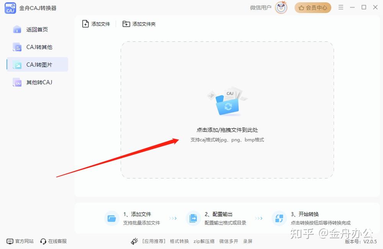Click the step-2 配置输出 document icon

click(193, 218)
